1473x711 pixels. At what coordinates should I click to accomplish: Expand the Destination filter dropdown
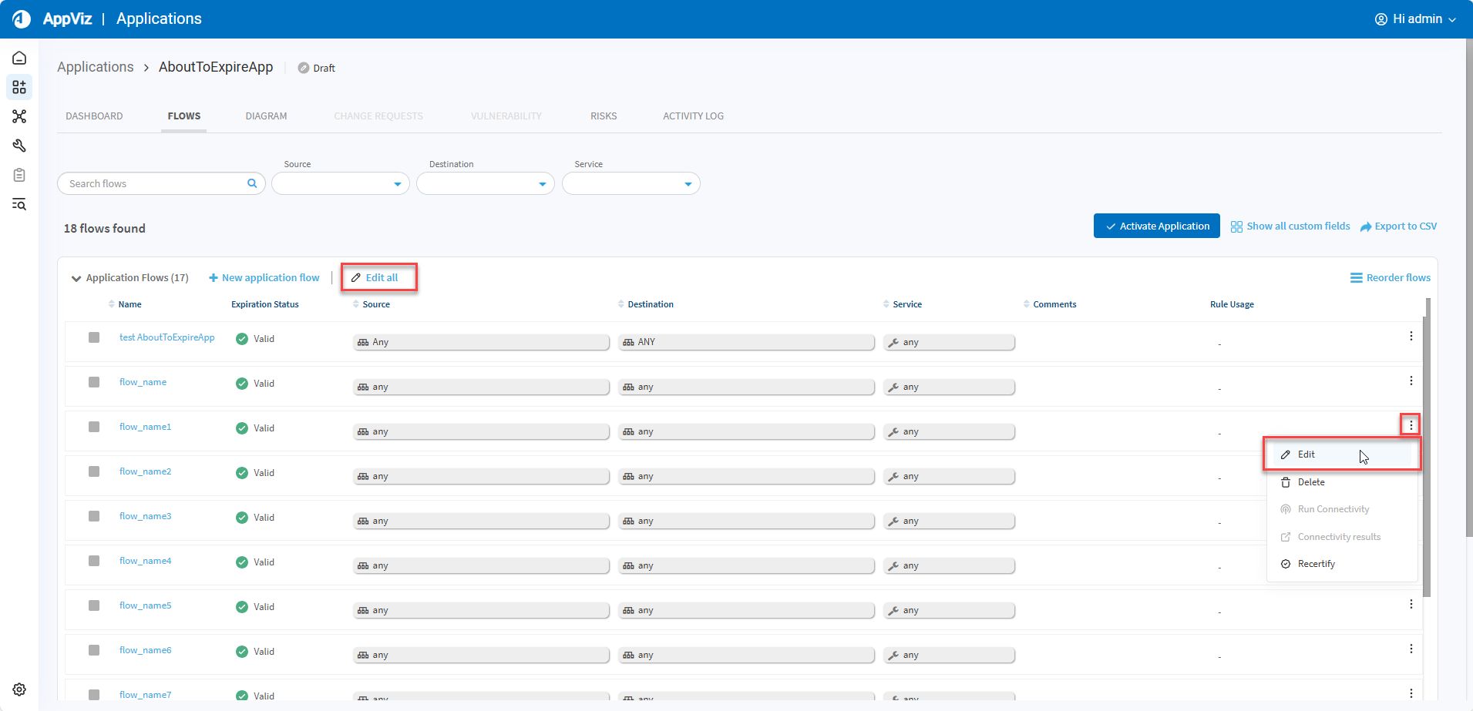pos(485,183)
